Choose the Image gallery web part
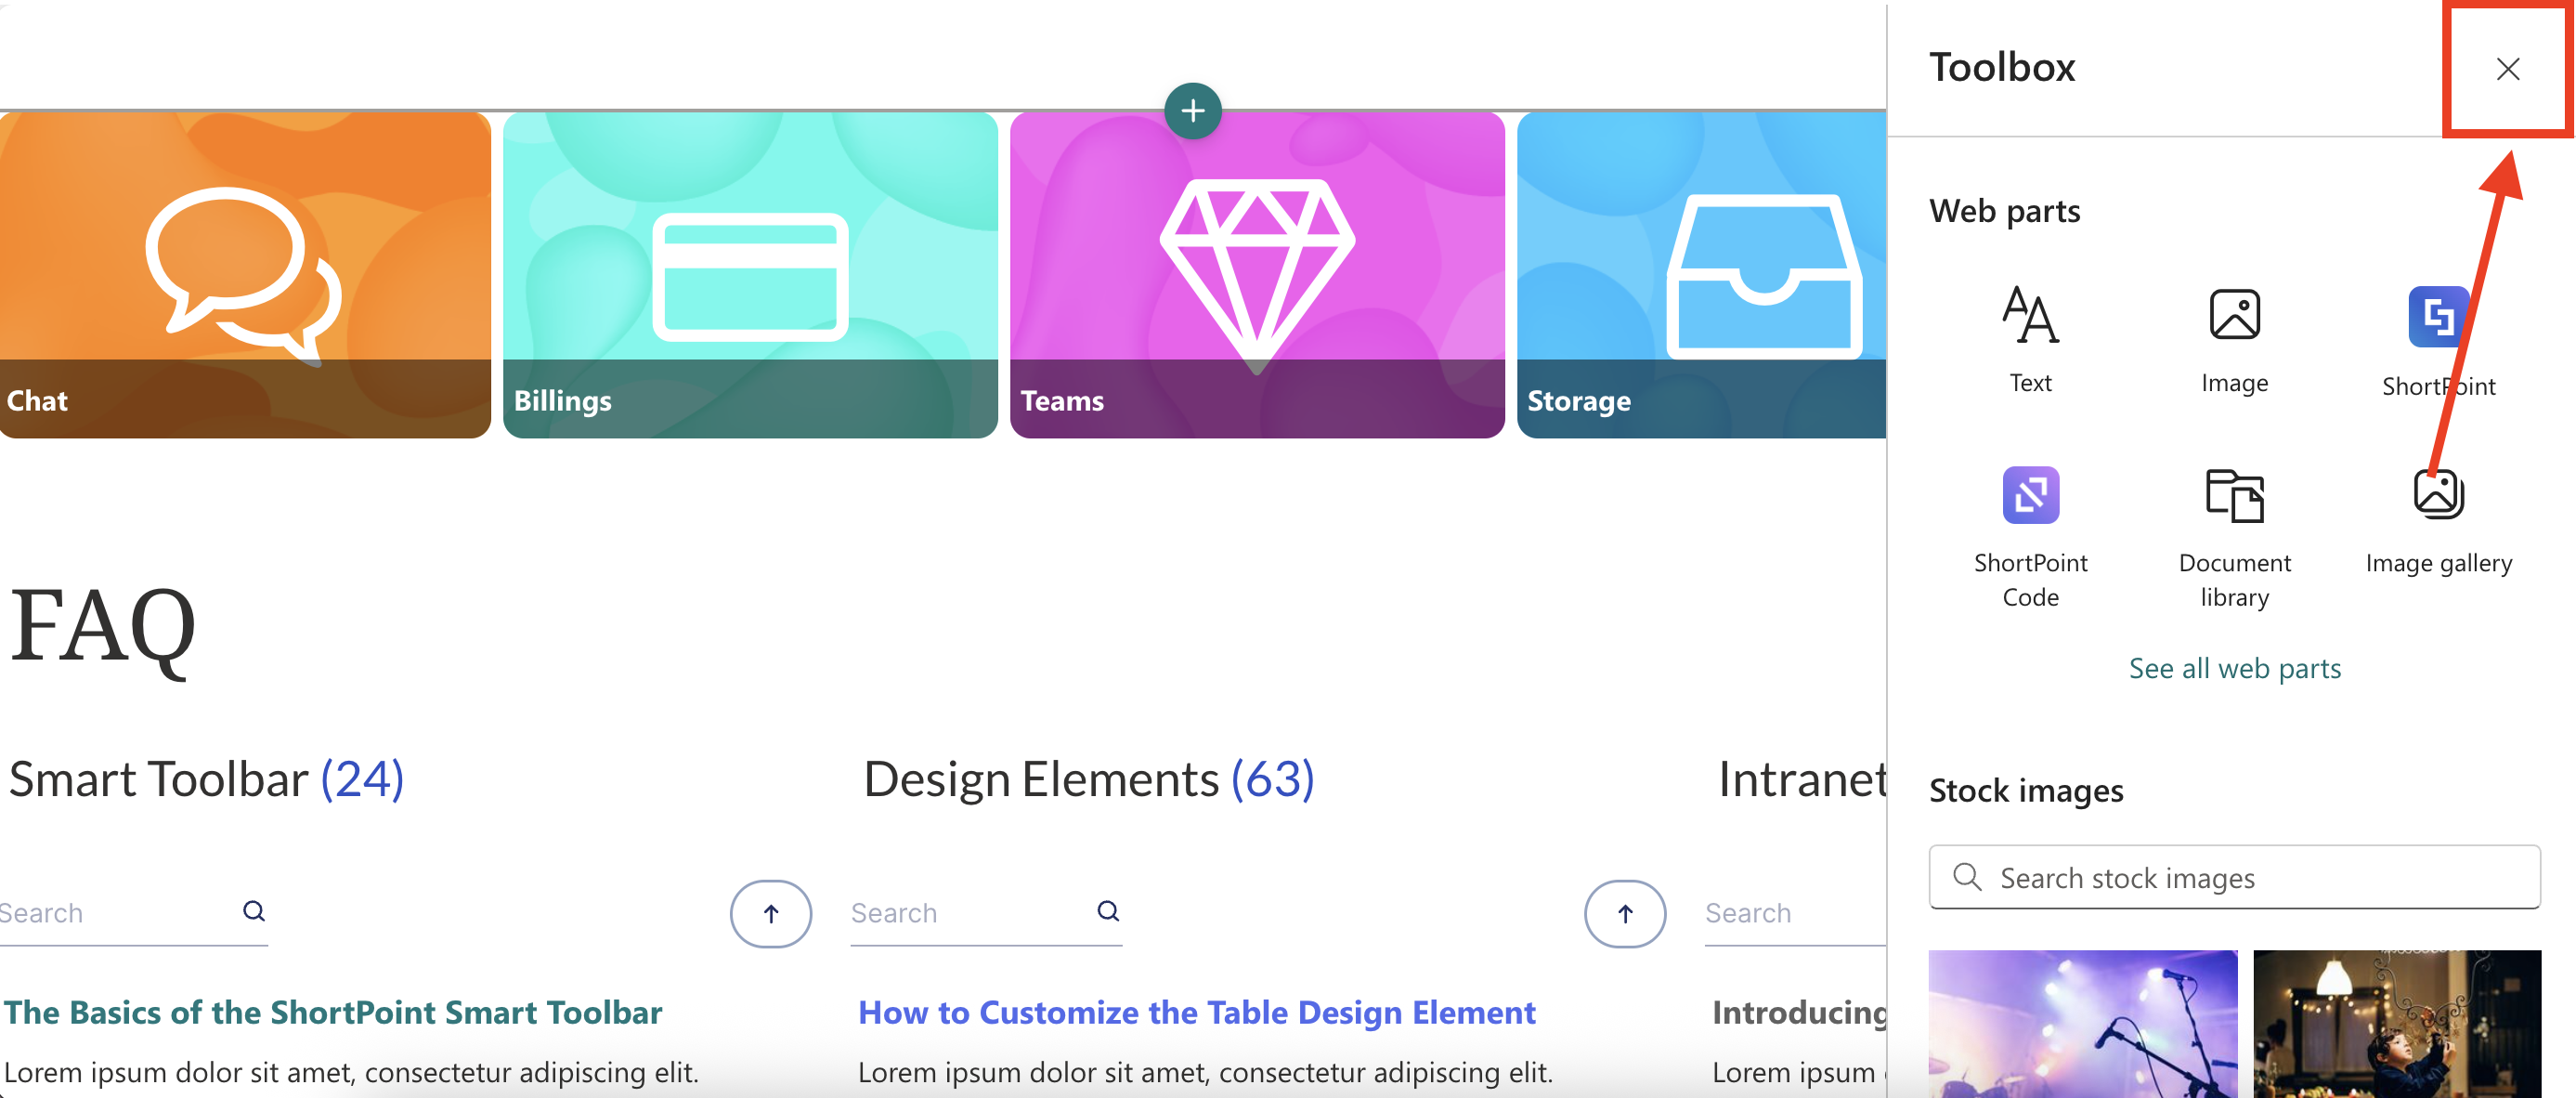 (x=2438, y=496)
